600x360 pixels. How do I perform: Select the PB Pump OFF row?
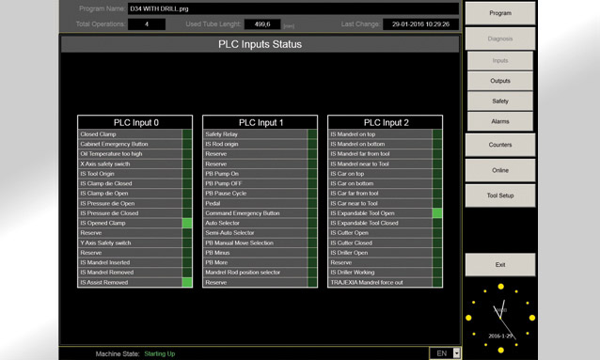260,183
